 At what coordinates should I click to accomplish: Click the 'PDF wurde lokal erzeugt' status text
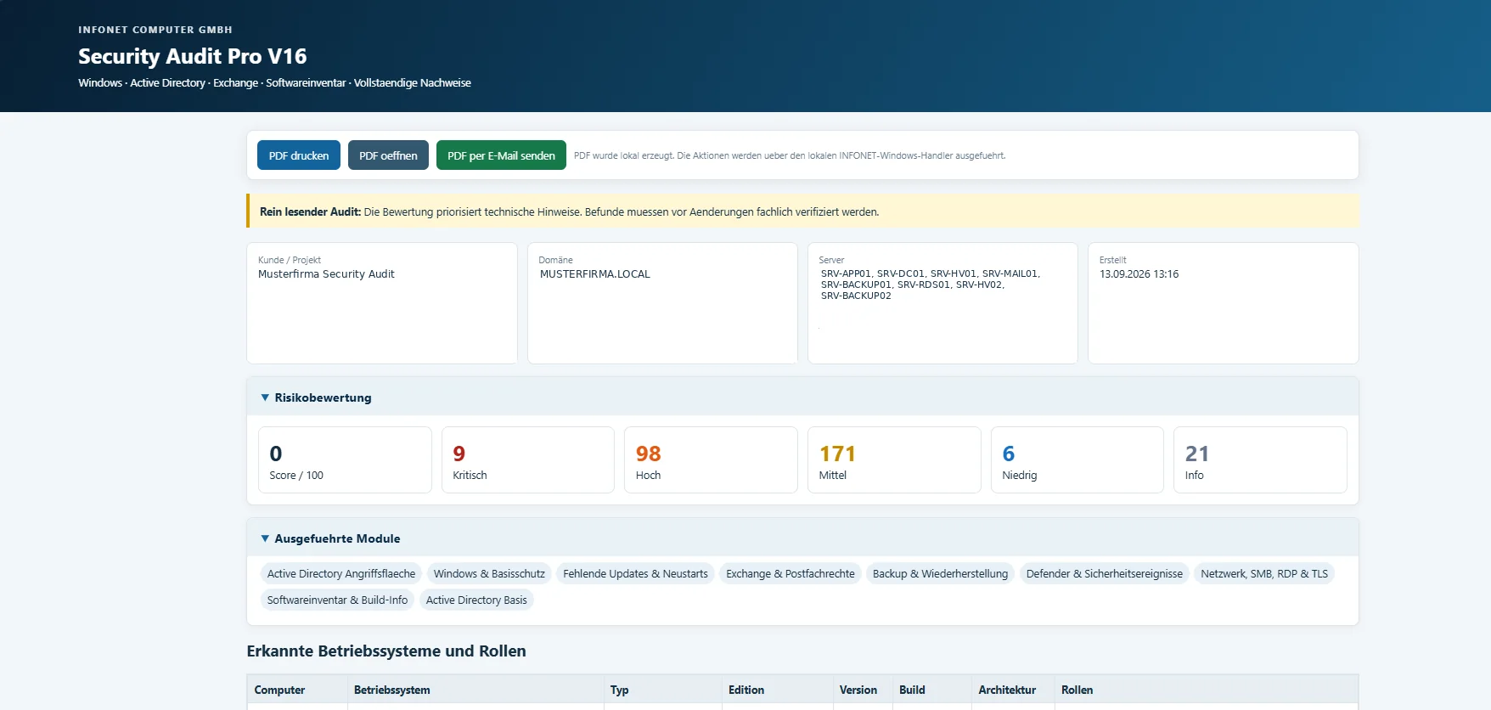tap(790, 156)
